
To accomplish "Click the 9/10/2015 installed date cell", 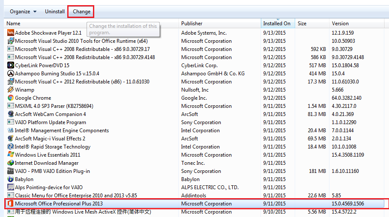I will point(274,212).
